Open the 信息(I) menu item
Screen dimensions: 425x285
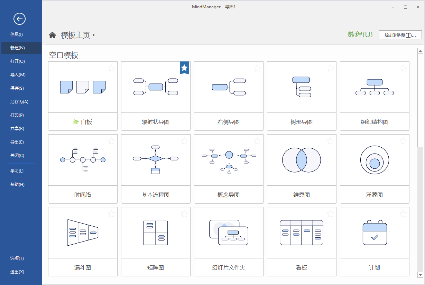pos(21,35)
